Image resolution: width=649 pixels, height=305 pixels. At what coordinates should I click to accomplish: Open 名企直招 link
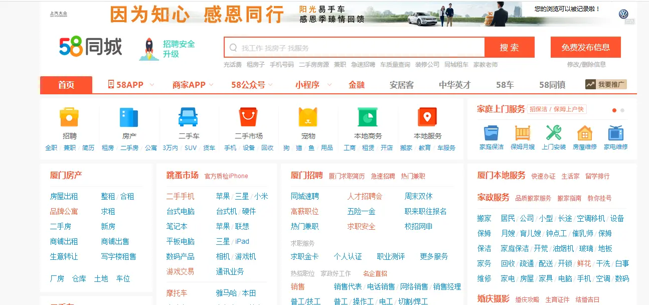375,273
